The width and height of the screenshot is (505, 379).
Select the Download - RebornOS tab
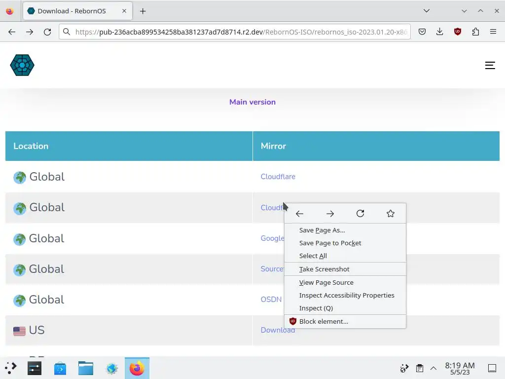(x=77, y=11)
